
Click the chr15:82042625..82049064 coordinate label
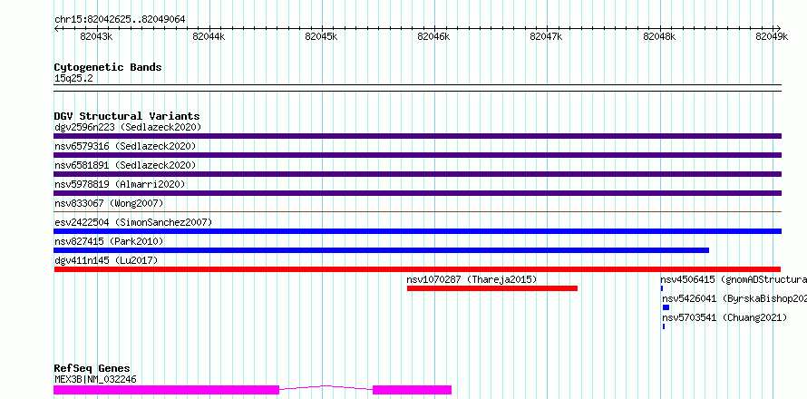click(x=120, y=20)
